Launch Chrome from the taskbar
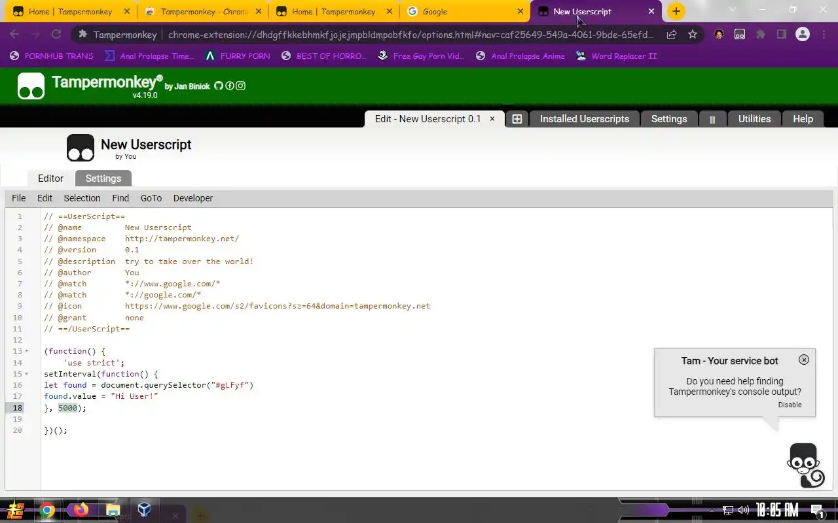Viewport: 838px width, 523px height. pyautogui.click(x=46, y=510)
